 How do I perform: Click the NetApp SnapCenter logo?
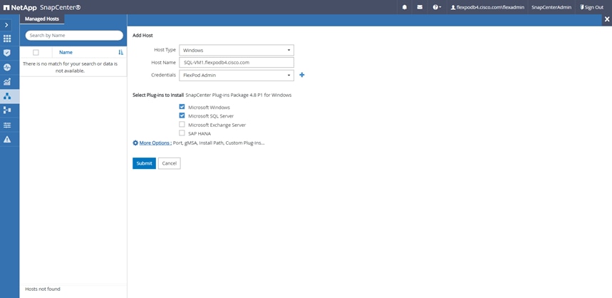(42, 7)
